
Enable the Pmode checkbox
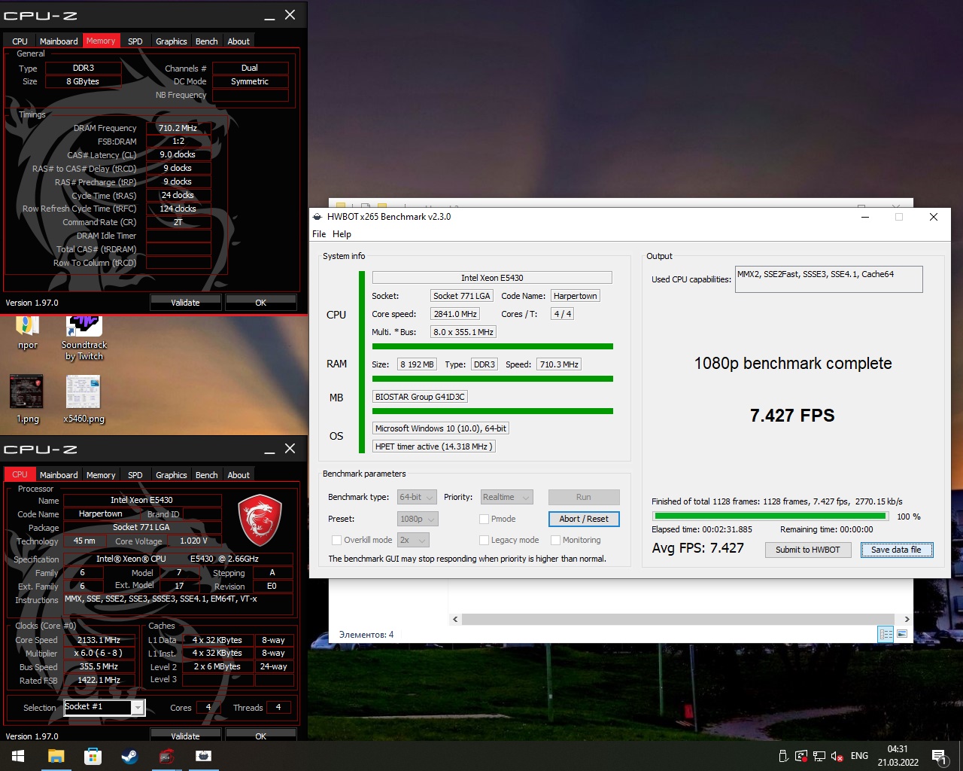pyautogui.click(x=484, y=519)
